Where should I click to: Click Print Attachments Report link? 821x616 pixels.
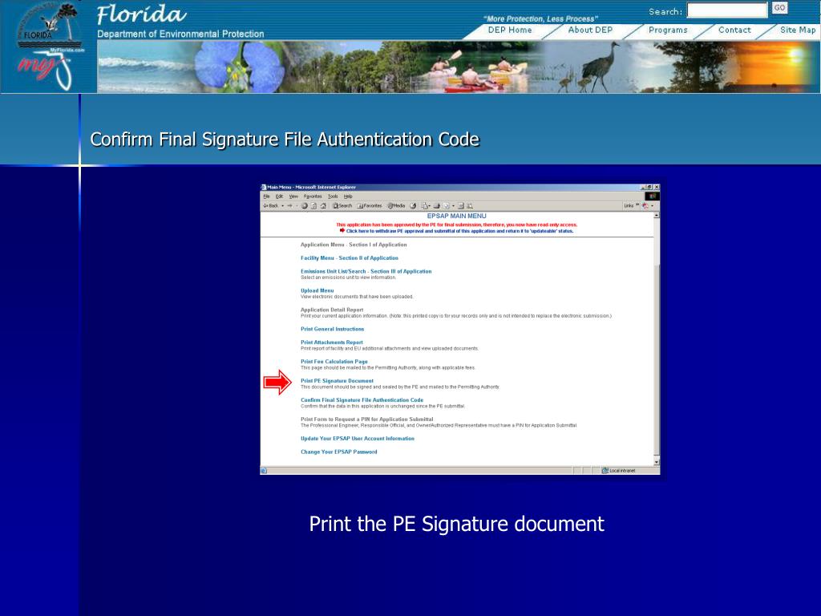pyautogui.click(x=331, y=342)
